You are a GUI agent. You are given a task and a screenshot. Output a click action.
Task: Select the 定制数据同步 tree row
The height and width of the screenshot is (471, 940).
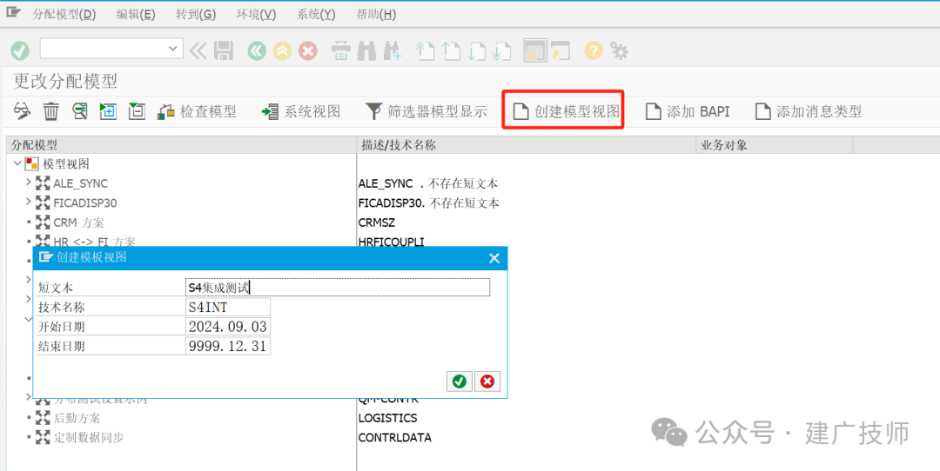pyautogui.click(x=89, y=437)
